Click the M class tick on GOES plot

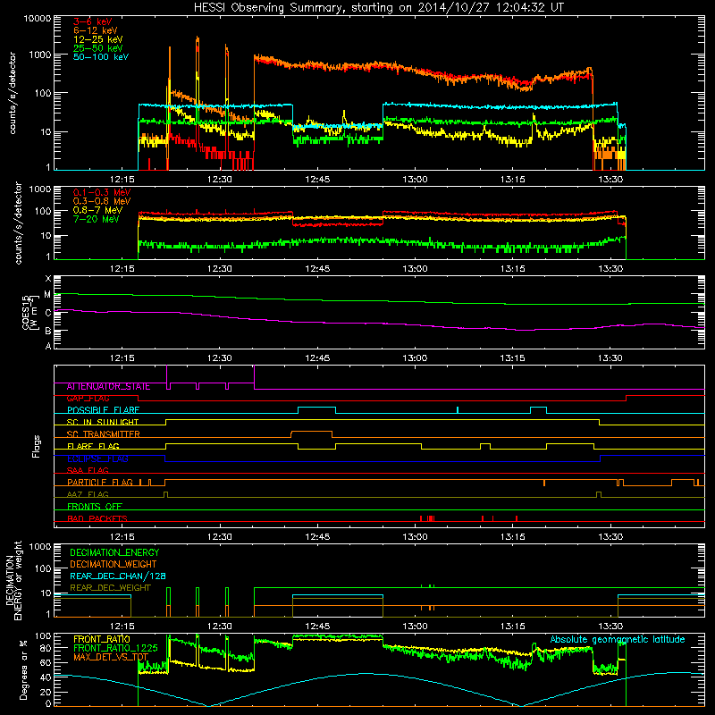tap(47, 295)
